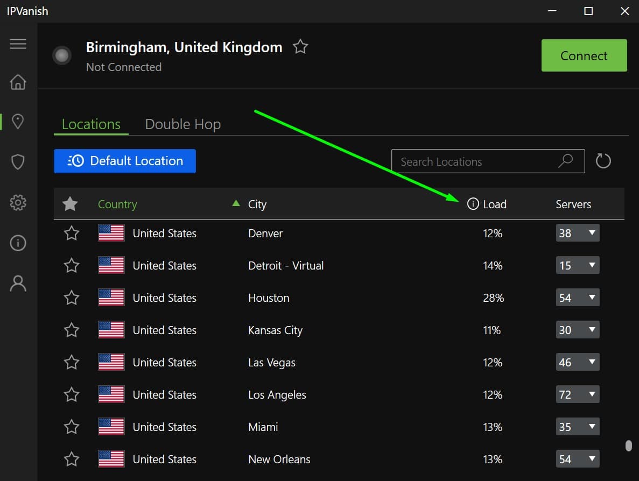
Task: Select the Los Angeles city name
Action: tap(277, 395)
